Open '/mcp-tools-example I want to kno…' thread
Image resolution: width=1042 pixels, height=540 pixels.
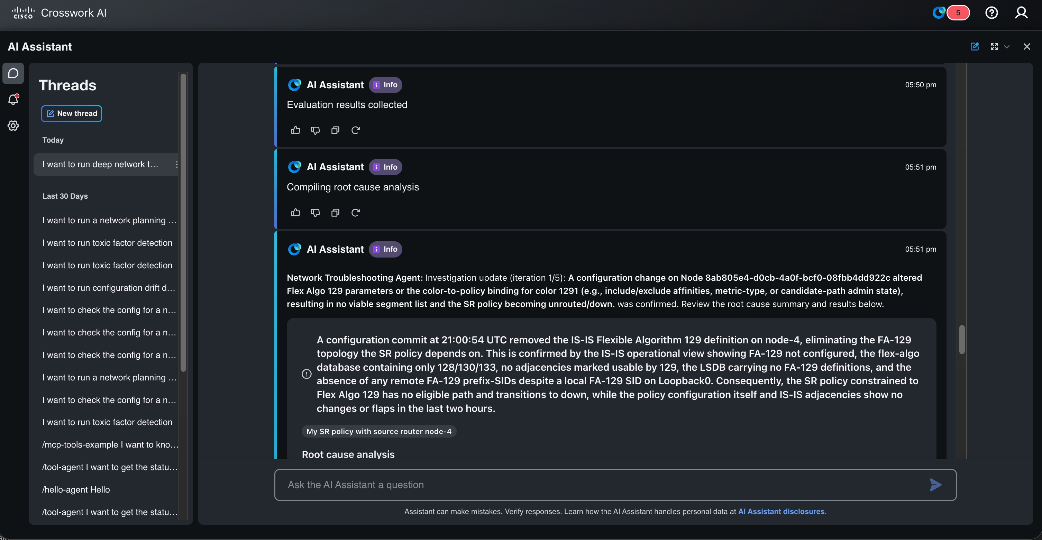pyautogui.click(x=110, y=444)
